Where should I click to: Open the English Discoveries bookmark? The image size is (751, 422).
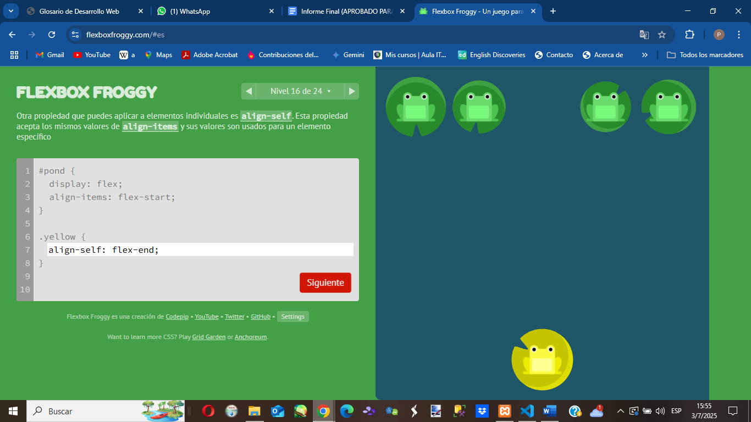coord(492,55)
